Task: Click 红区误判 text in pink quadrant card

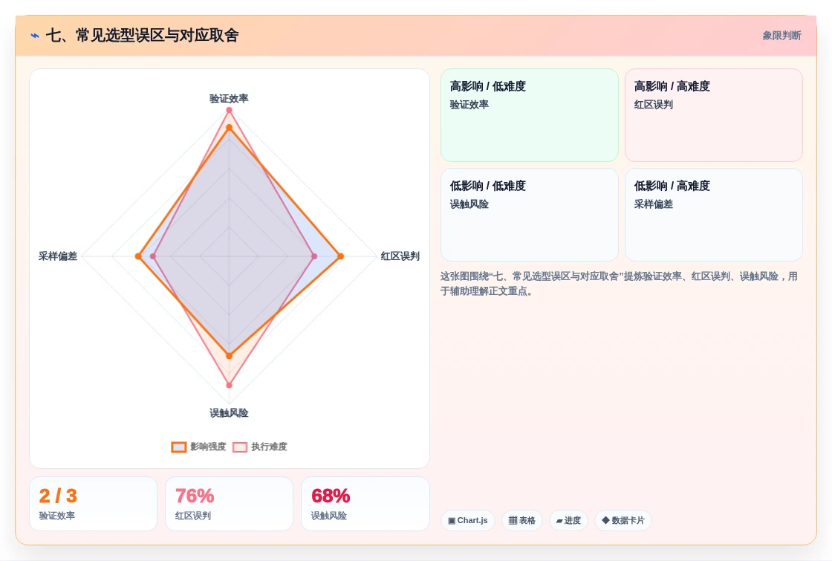Action: point(653,105)
